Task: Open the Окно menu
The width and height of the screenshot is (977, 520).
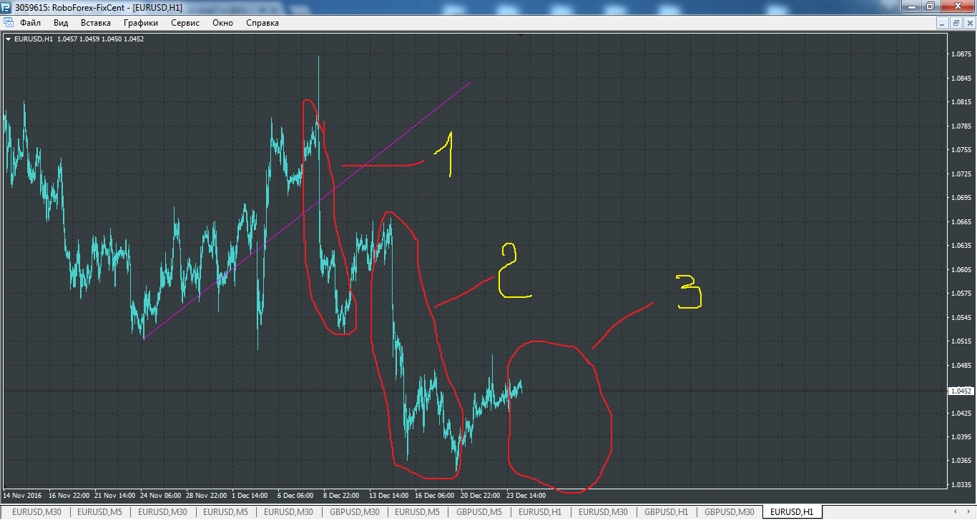Action: pyautogui.click(x=223, y=23)
